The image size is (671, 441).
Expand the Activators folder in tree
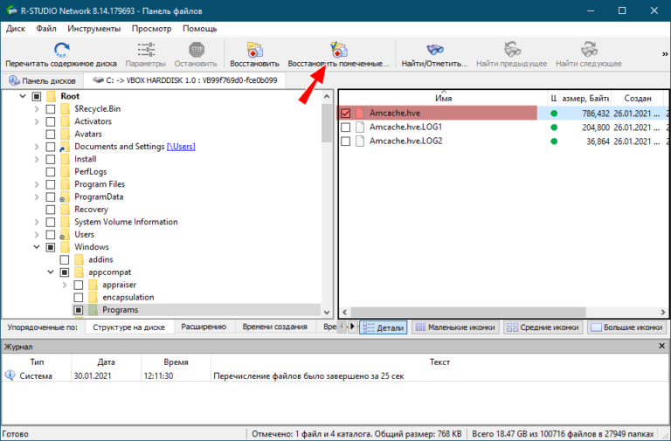coord(36,121)
